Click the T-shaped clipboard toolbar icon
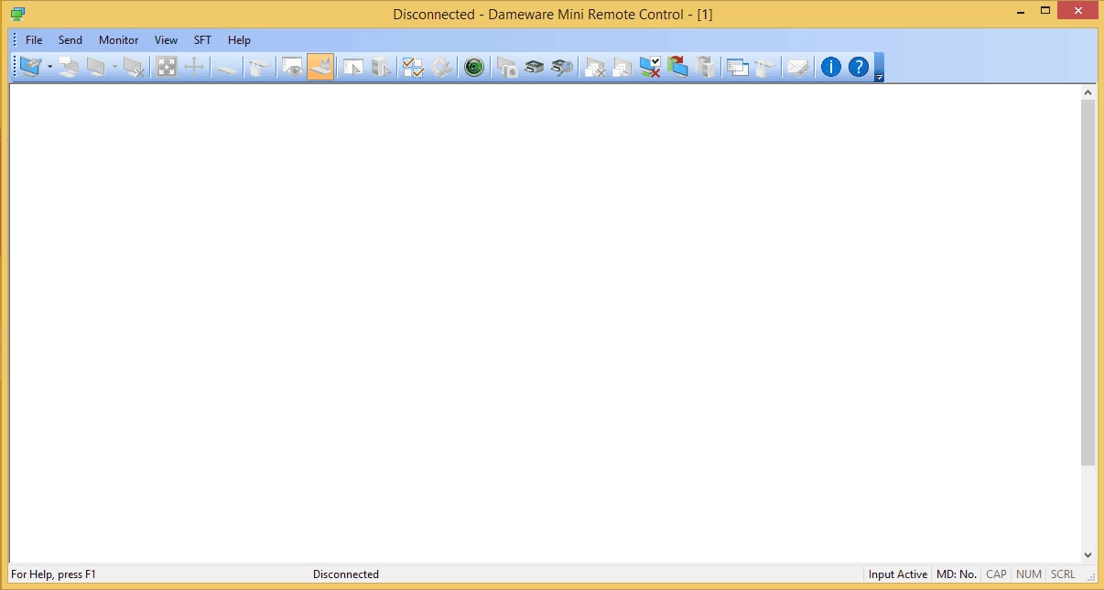 pyautogui.click(x=259, y=67)
